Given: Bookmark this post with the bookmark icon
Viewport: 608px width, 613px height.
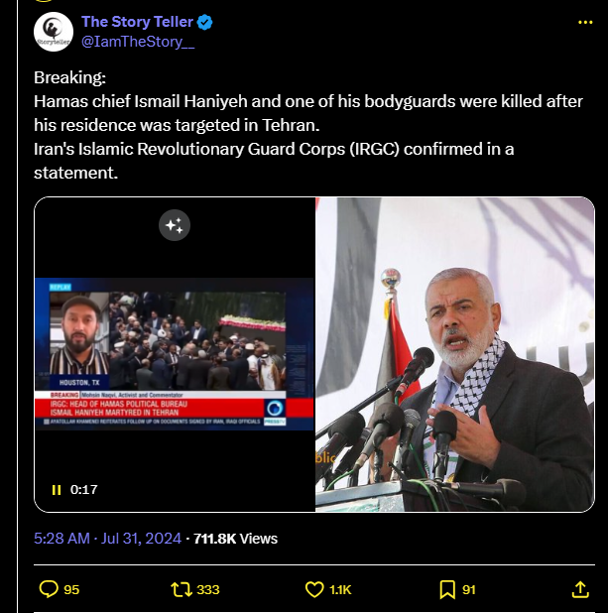Looking at the screenshot, I should point(447,589).
